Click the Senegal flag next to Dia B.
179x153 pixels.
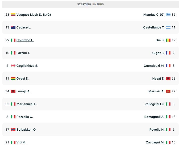click(168, 40)
